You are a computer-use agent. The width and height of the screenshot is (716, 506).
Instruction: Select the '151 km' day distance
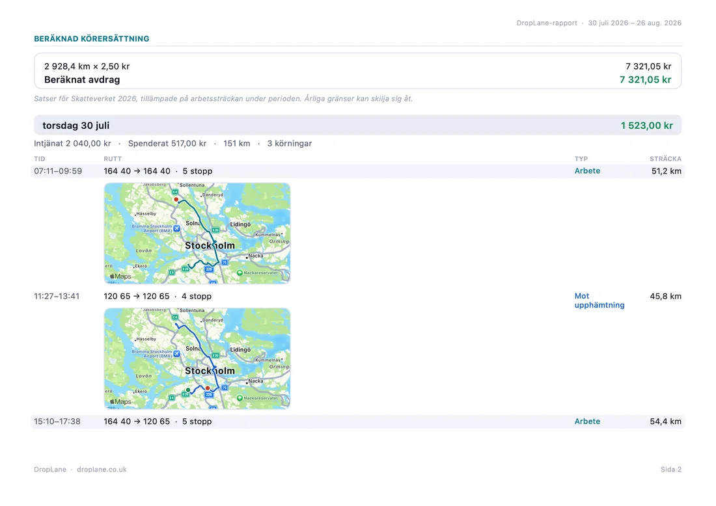click(x=236, y=143)
